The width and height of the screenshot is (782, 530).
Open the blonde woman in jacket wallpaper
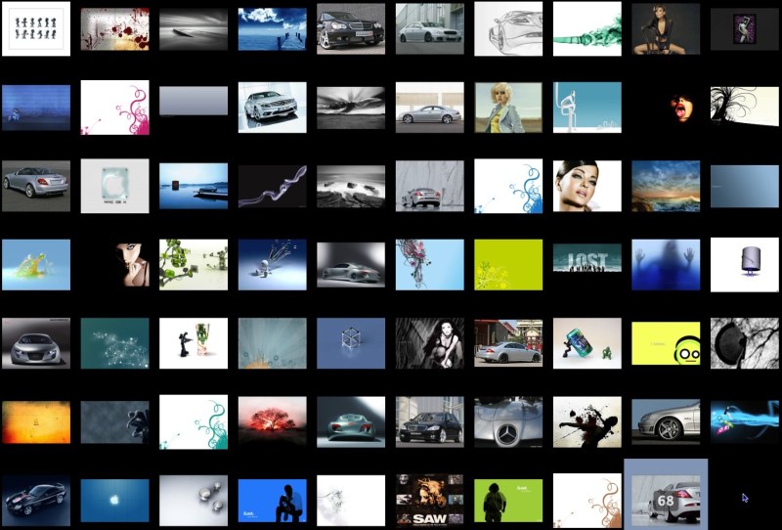[508, 108]
